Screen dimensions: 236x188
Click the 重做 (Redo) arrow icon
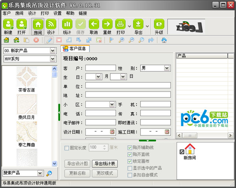coord(107,24)
